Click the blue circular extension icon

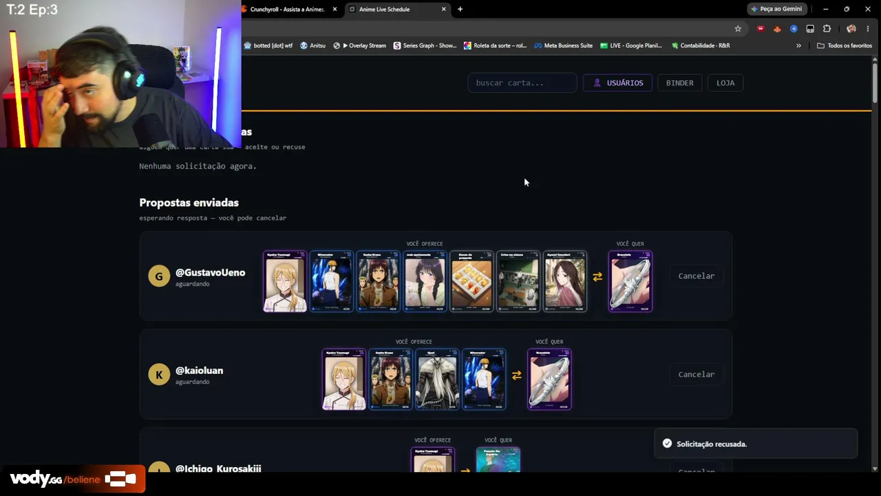click(x=794, y=29)
